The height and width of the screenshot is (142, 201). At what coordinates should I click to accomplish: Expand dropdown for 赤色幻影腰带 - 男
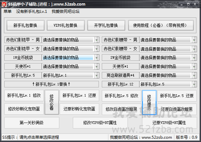pos(194,40)
